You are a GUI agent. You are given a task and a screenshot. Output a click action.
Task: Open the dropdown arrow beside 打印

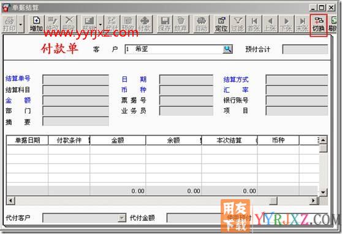coord(21,24)
